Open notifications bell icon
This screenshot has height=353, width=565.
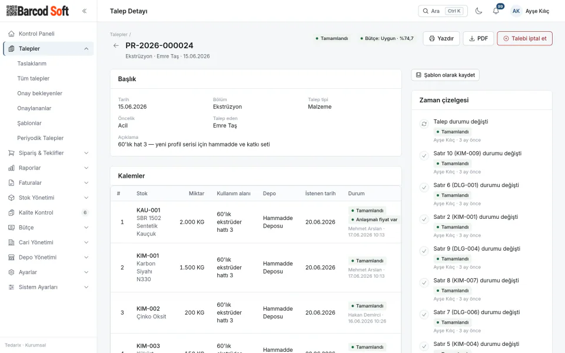point(496,11)
